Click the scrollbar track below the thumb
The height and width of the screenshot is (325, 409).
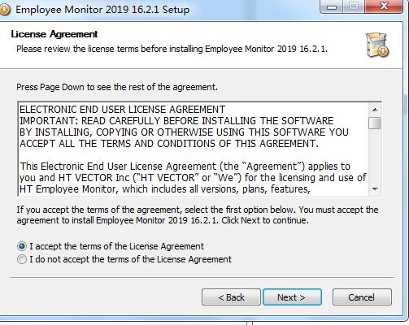pos(375,156)
